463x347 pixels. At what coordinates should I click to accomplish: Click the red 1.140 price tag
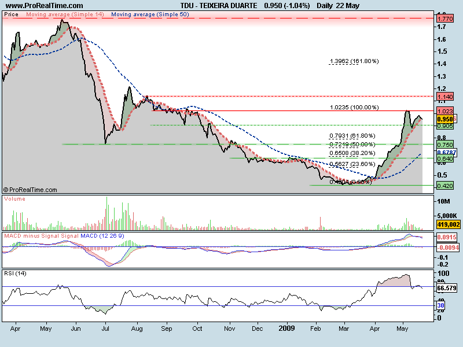(445, 97)
